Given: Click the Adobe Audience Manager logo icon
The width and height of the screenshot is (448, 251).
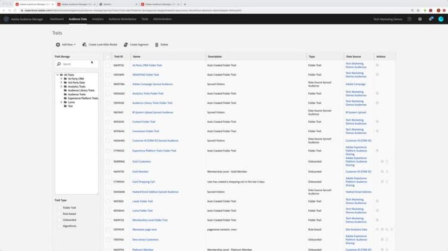Looking at the screenshot, I should [x=7, y=19].
